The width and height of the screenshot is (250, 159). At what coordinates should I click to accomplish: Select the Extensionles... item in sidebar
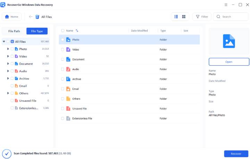click(29, 108)
